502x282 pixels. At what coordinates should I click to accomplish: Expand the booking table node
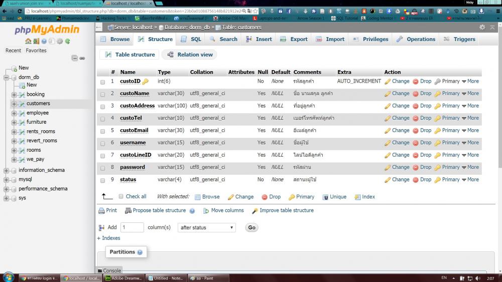pos(14,95)
